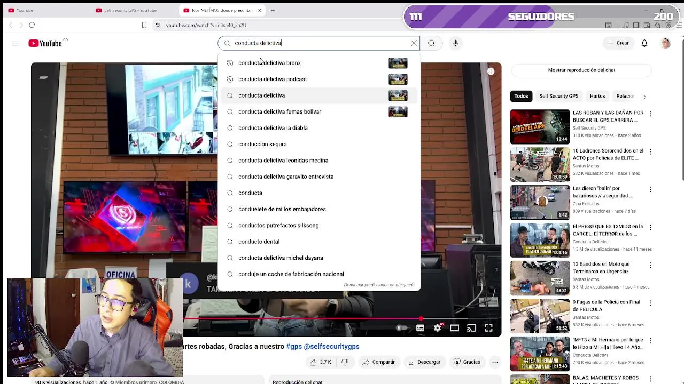Open video player settings gear
Image resolution: width=684 pixels, height=384 pixels.
[x=438, y=328]
